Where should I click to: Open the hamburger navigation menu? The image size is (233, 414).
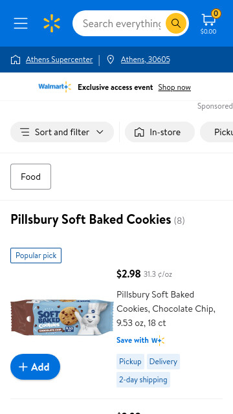point(21,23)
